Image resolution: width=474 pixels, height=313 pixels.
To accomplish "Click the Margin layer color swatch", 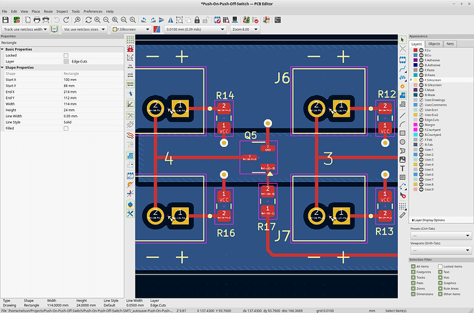I will (x=416, y=125).
